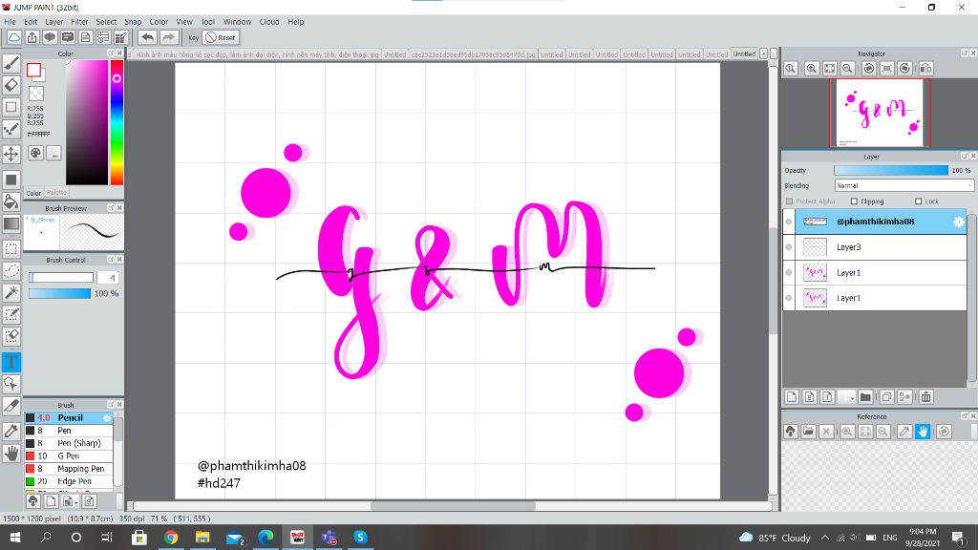Select the Bucket fill tool
The image size is (978, 550).
(11, 201)
